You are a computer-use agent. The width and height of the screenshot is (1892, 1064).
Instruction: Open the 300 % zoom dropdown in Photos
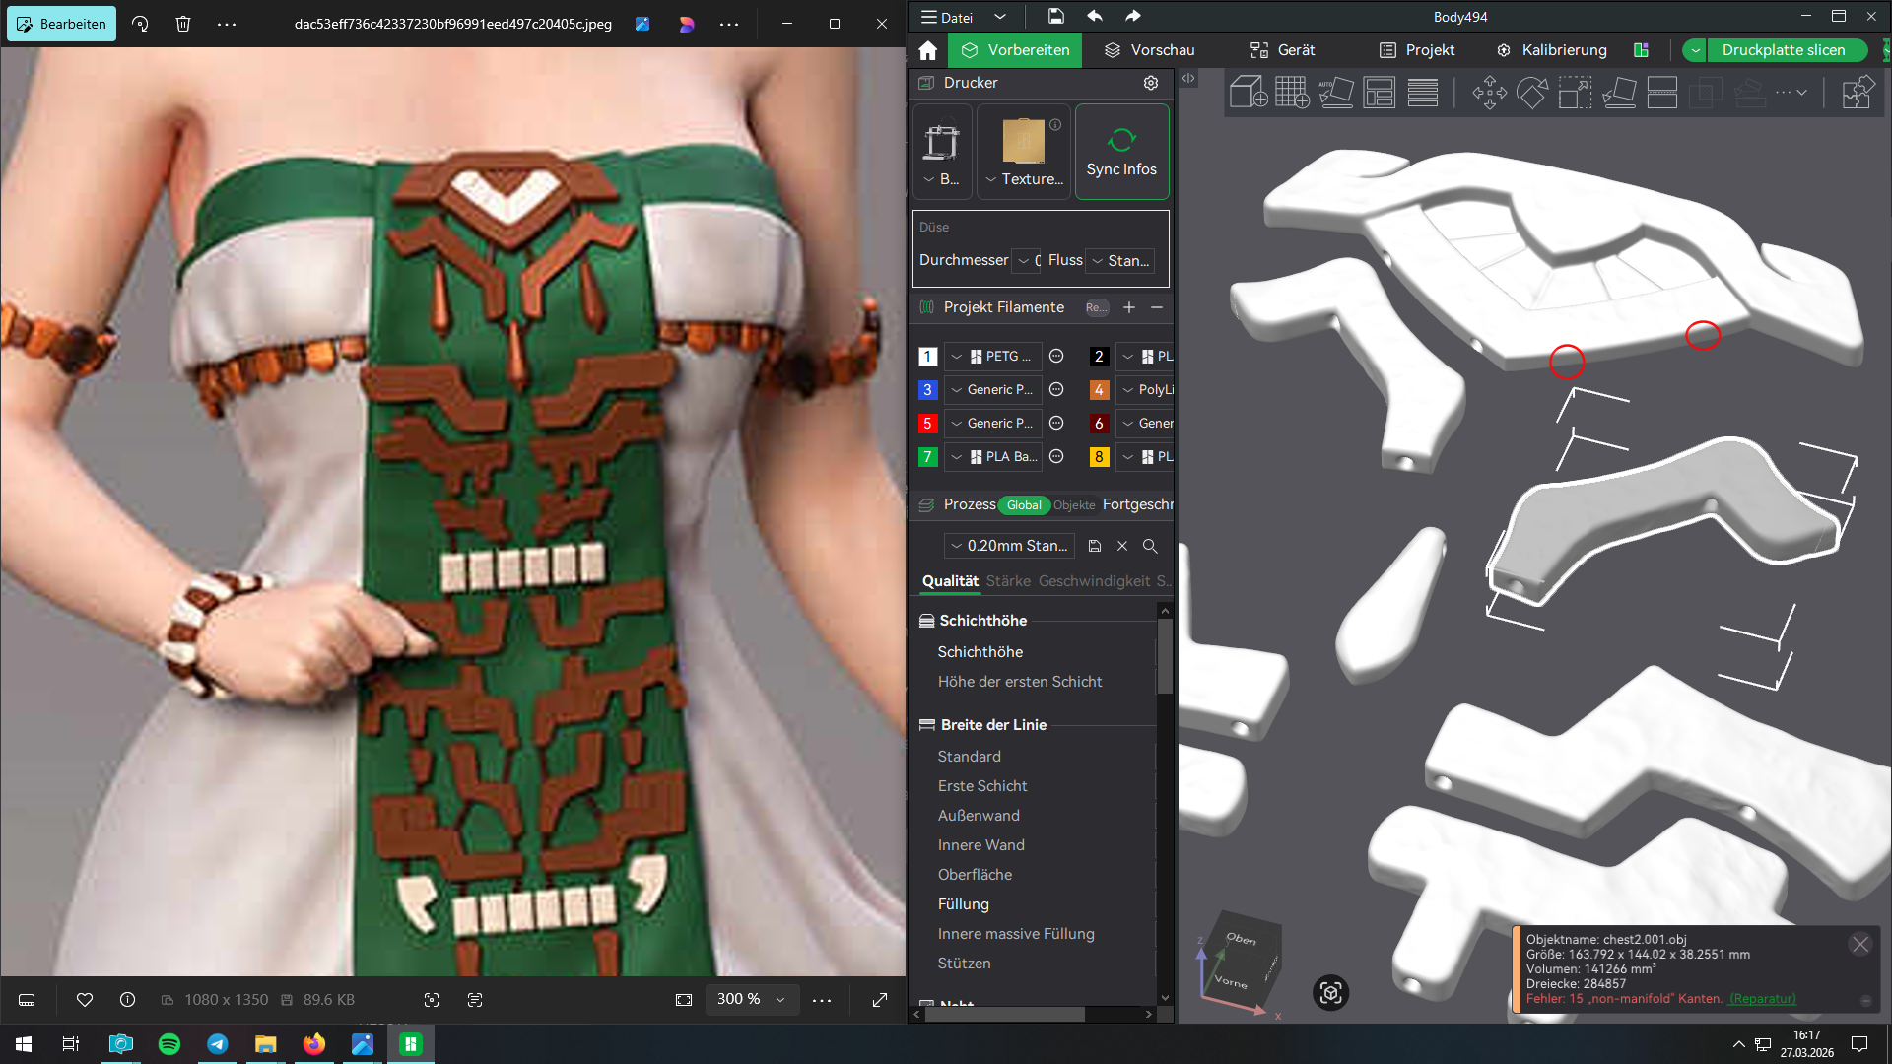pos(751,999)
